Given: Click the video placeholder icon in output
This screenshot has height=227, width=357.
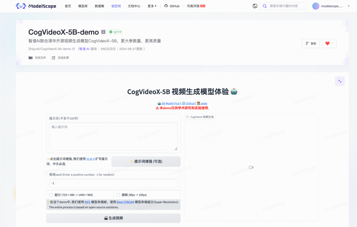Looking at the screenshot, I should [x=251, y=167].
